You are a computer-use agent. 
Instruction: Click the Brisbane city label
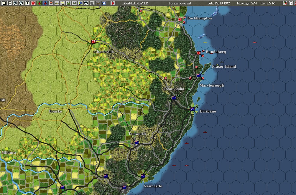[208, 111]
